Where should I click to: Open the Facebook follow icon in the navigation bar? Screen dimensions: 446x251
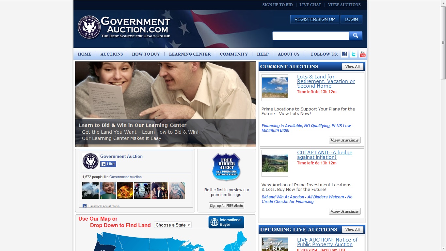pos(344,54)
